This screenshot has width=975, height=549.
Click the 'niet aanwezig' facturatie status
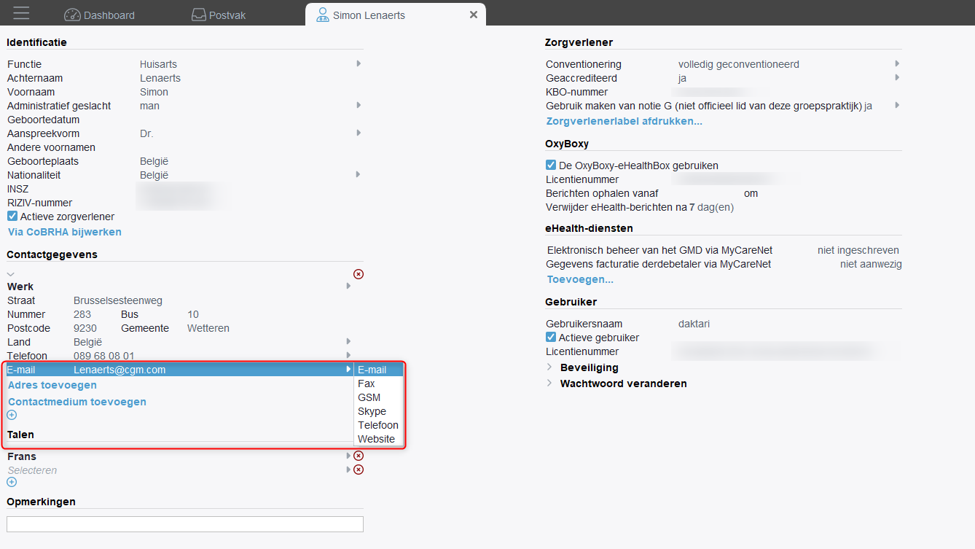click(871, 264)
